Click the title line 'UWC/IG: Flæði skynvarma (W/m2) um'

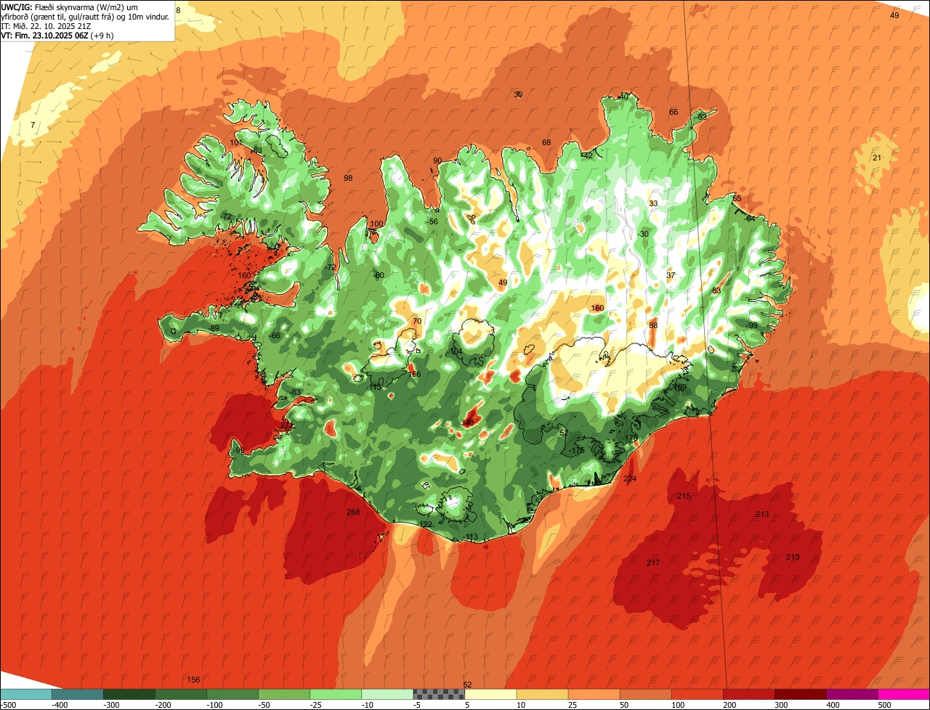(x=70, y=7)
